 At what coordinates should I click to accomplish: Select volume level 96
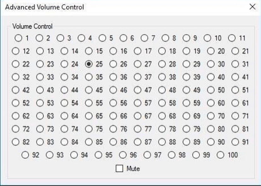tap(123, 155)
